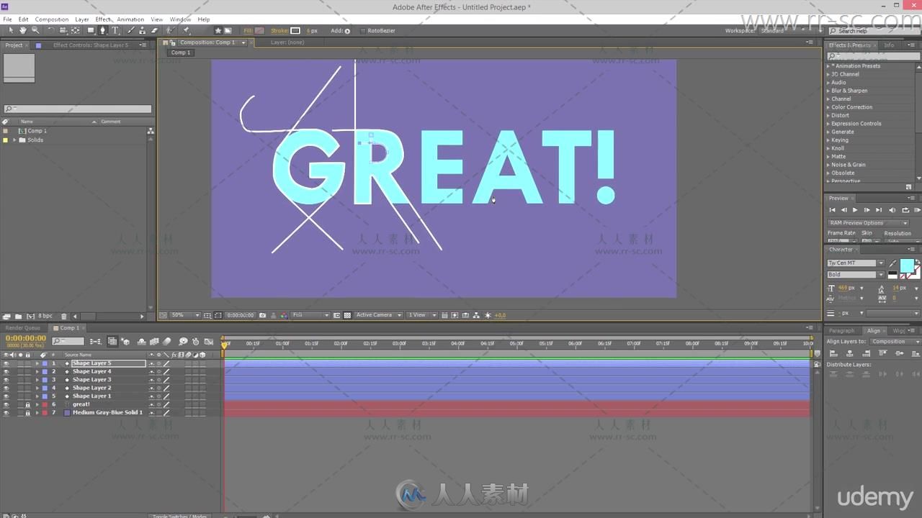
Task: Open the Full resolution dropdown
Action: [x=310, y=315]
